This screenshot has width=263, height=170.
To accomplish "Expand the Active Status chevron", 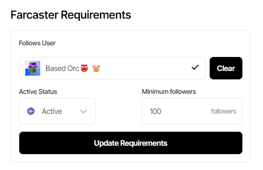I will [83, 111].
